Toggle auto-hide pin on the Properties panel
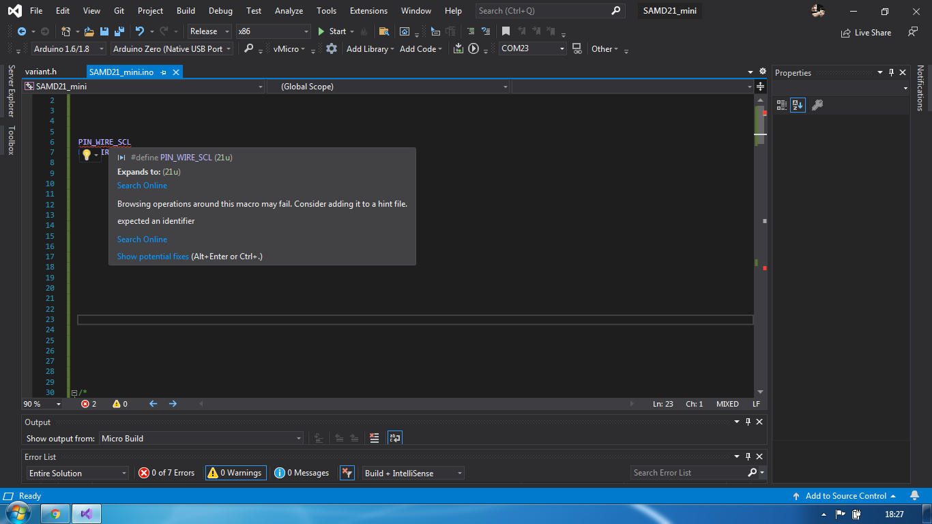This screenshot has height=524, width=932. [891, 72]
